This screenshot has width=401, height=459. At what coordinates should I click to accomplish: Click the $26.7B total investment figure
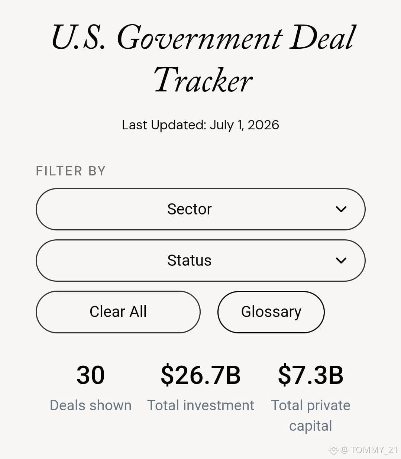point(200,375)
